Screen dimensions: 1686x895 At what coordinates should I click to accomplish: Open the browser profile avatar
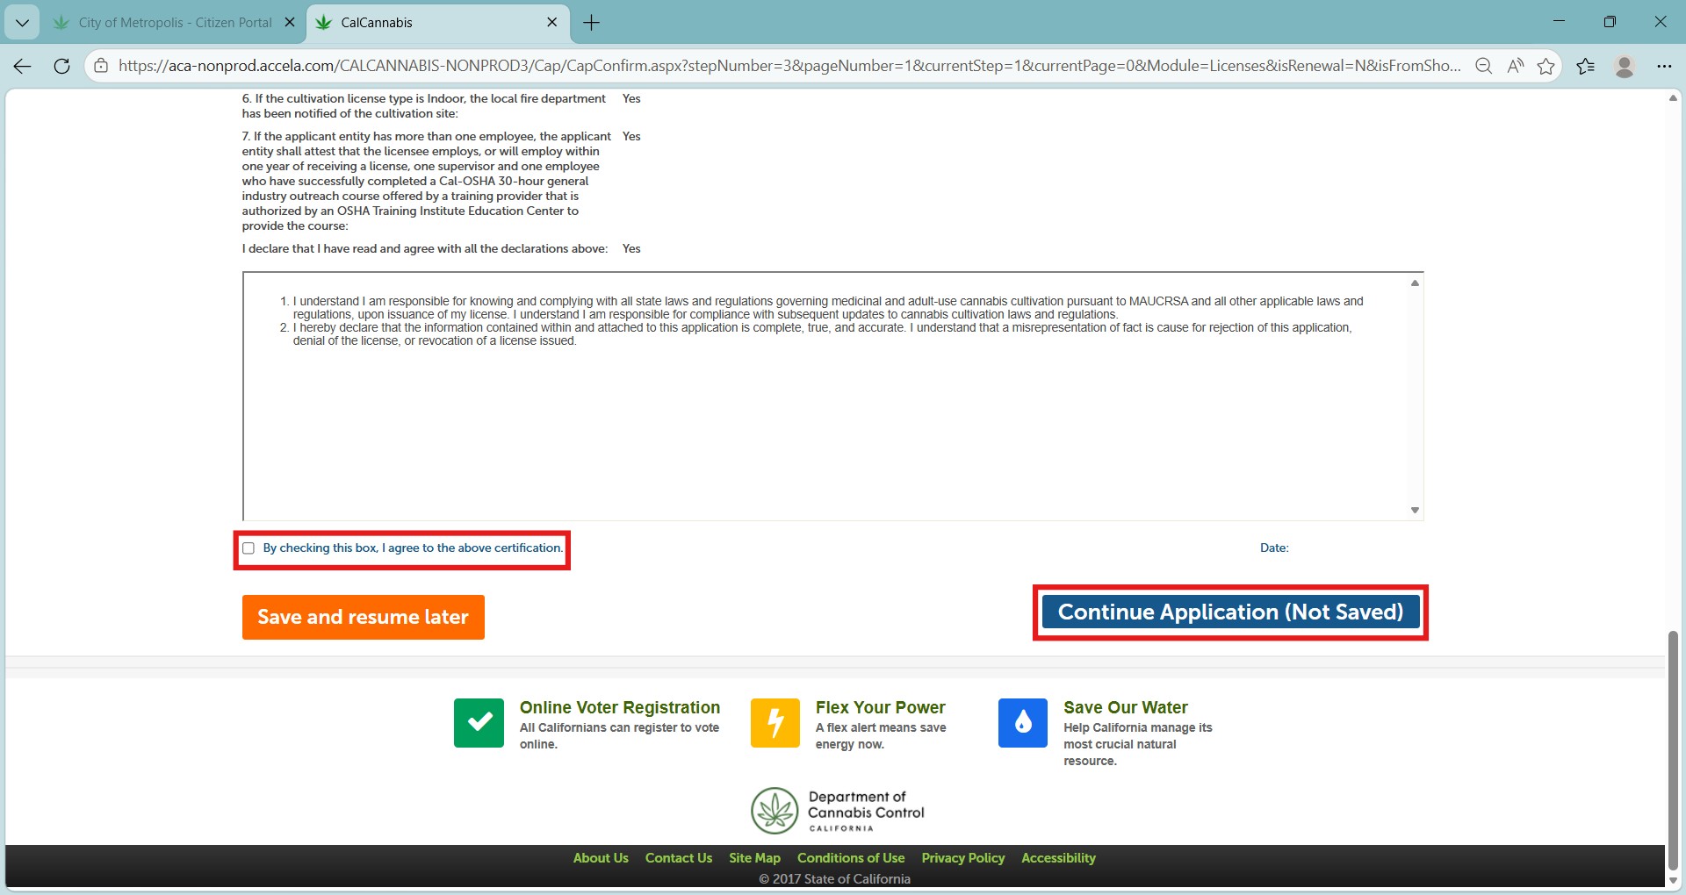(1625, 66)
